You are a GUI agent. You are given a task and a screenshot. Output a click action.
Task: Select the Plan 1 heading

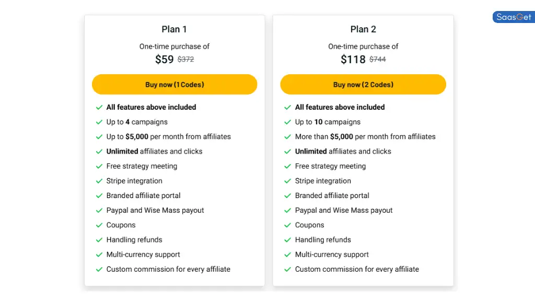tap(175, 29)
